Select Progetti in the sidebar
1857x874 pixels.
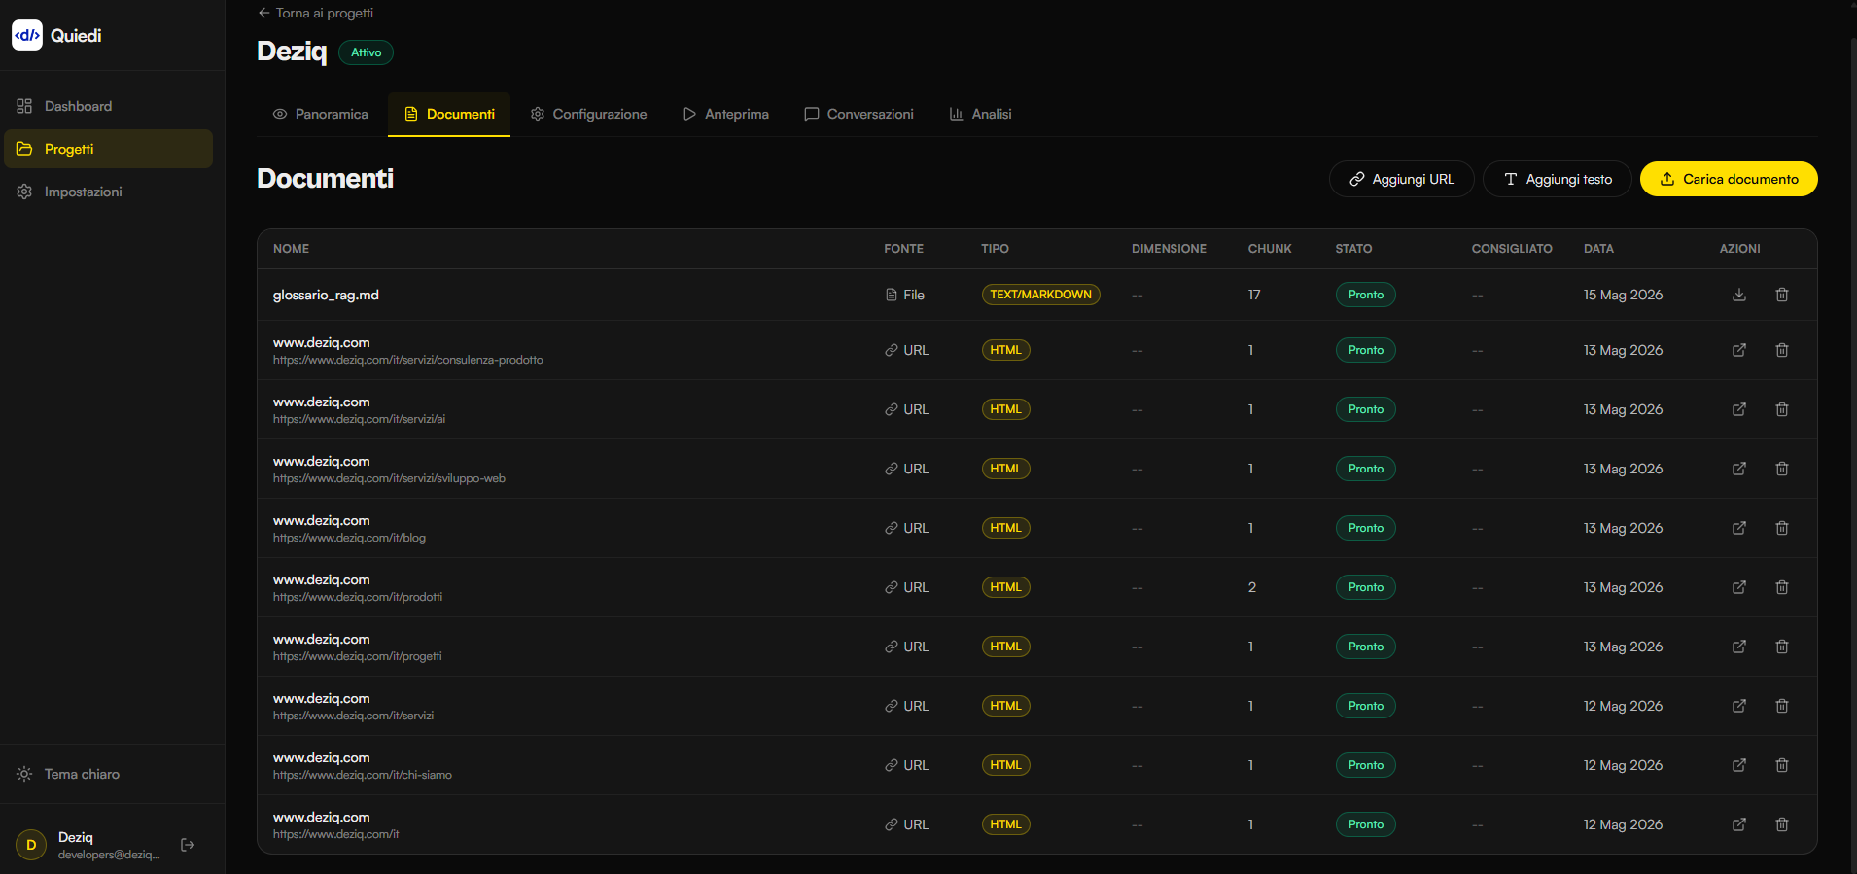109,149
